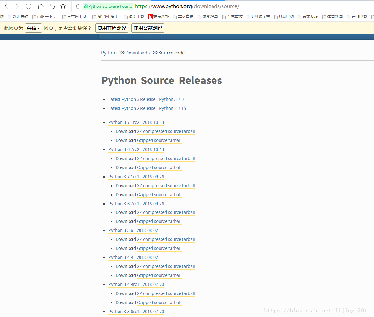This screenshot has height=317, width=374.
Task: Open Python 3.6.7rc2 - 2018-10-13 release link
Action: click(x=136, y=150)
